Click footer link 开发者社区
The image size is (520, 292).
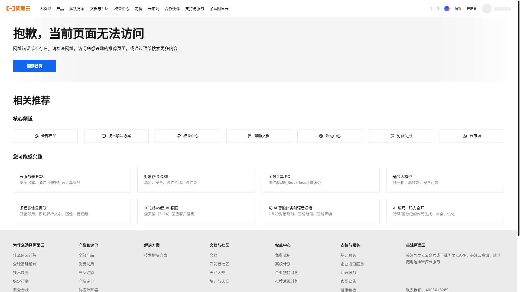tap(219, 264)
